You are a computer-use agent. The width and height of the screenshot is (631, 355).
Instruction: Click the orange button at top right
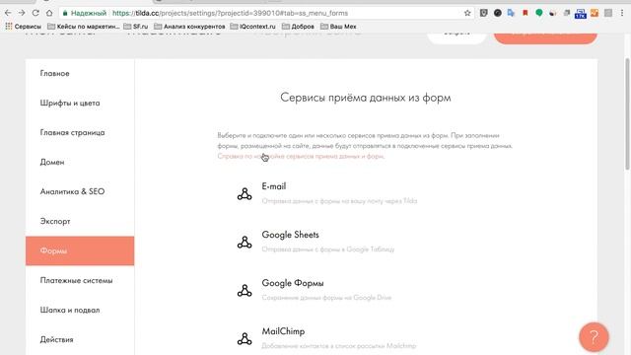click(545, 37)
